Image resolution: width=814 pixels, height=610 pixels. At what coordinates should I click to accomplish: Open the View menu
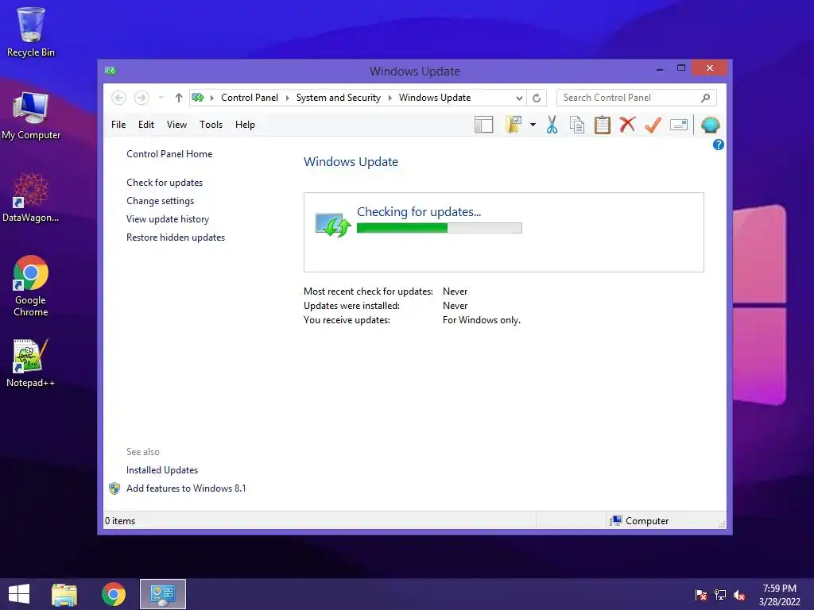pyautogui.click(x=176, y=125)
